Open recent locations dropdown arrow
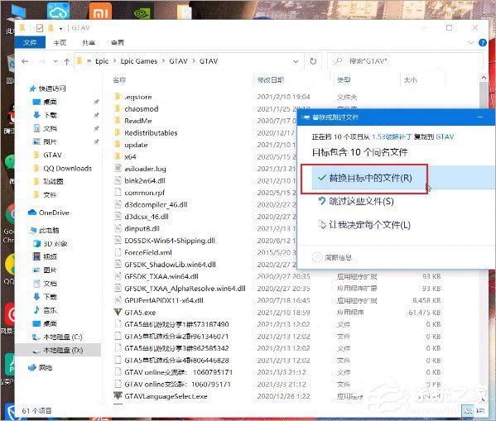The image size is (496, 421). pos(55,61)
